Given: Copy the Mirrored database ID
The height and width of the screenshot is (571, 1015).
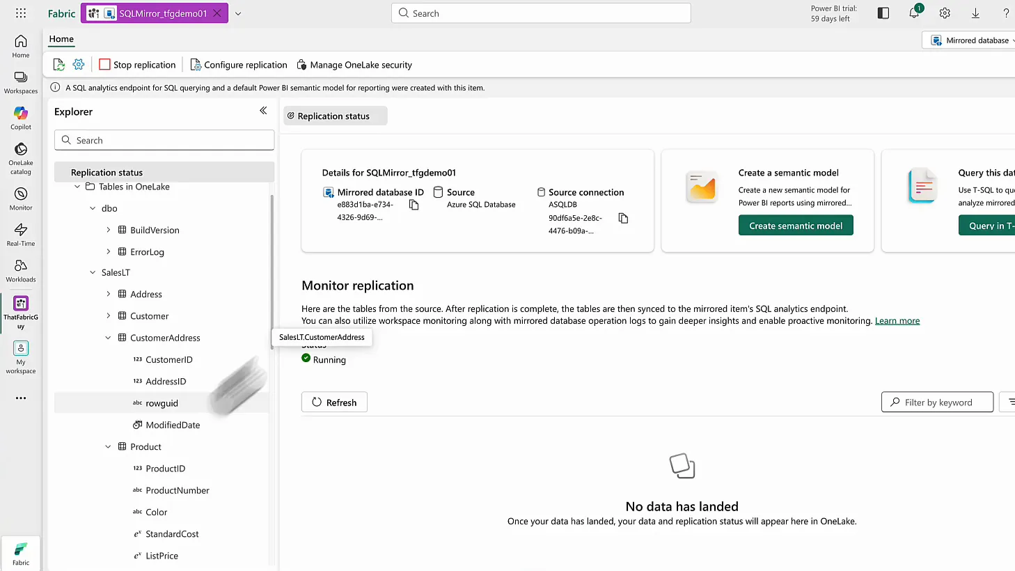Looking at the screenshot, I should (x=414, y=205).
